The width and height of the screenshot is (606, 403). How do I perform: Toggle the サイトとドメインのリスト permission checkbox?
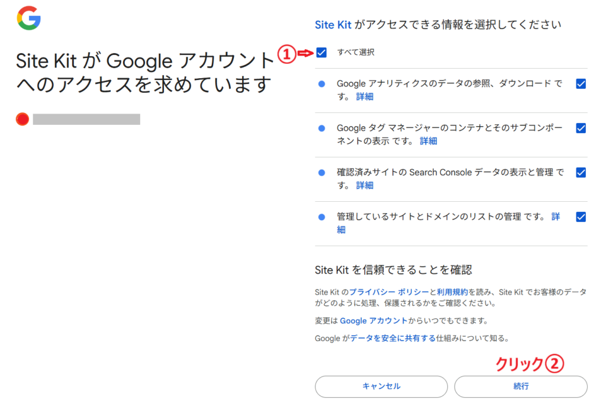click(581, 217)
